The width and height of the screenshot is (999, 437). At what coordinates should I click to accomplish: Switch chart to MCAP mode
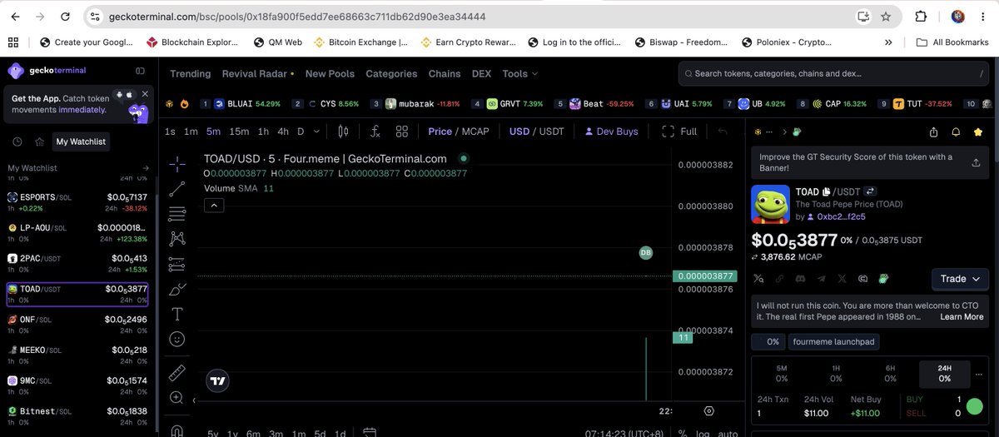475,132
